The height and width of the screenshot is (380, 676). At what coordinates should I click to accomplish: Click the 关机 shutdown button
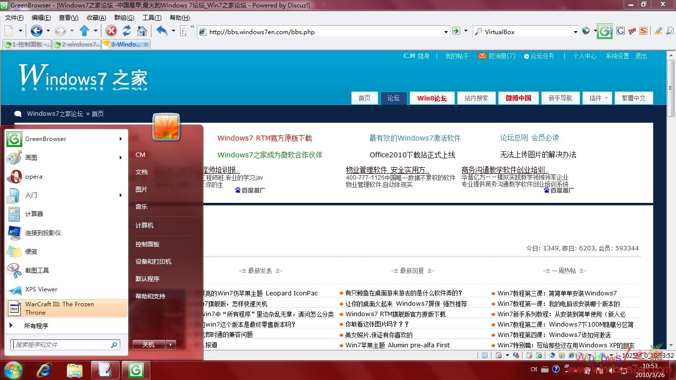(149, 344)
